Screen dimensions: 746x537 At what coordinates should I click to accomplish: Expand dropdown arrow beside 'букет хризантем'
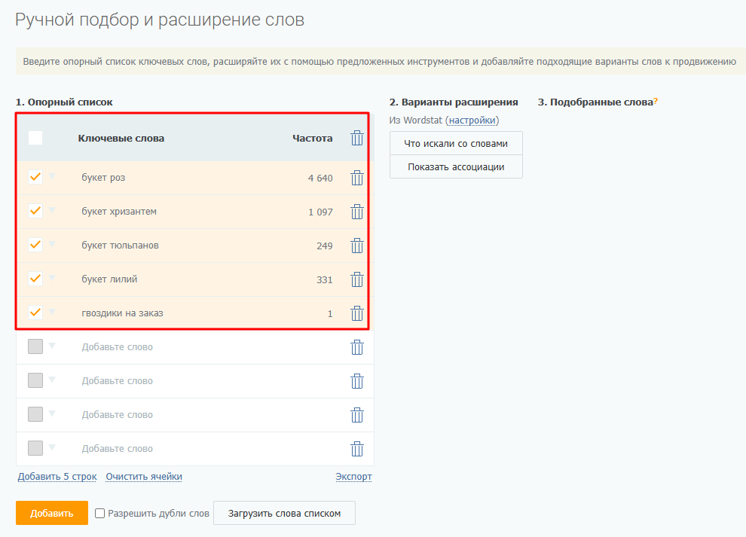click(52, 210)
